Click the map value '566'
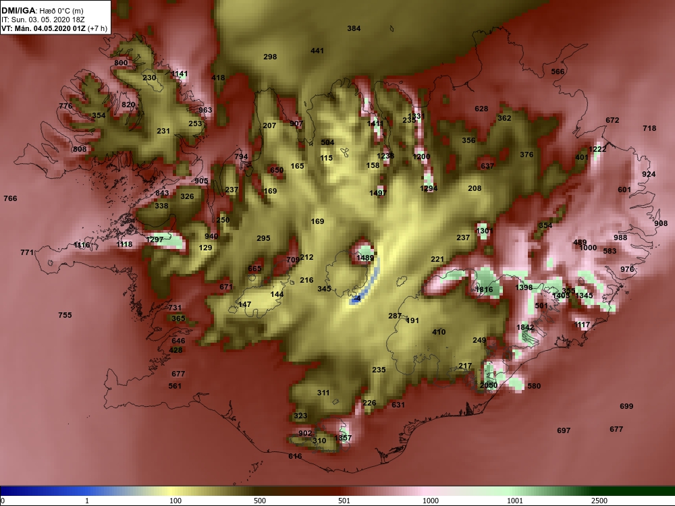The image size is (675, 506). (x=558, y=72)
